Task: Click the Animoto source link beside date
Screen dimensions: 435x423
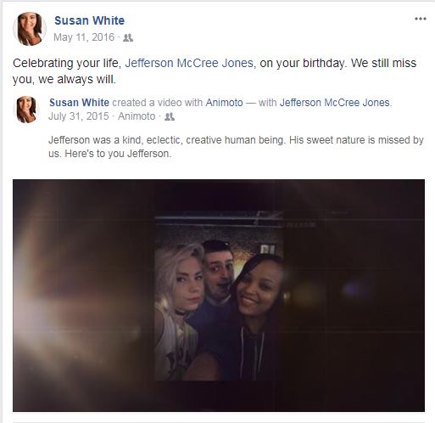Action: (x=137, y=116)
